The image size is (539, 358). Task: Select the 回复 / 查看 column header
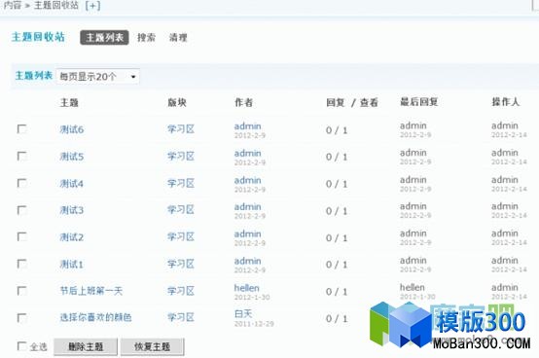point(352,102)
